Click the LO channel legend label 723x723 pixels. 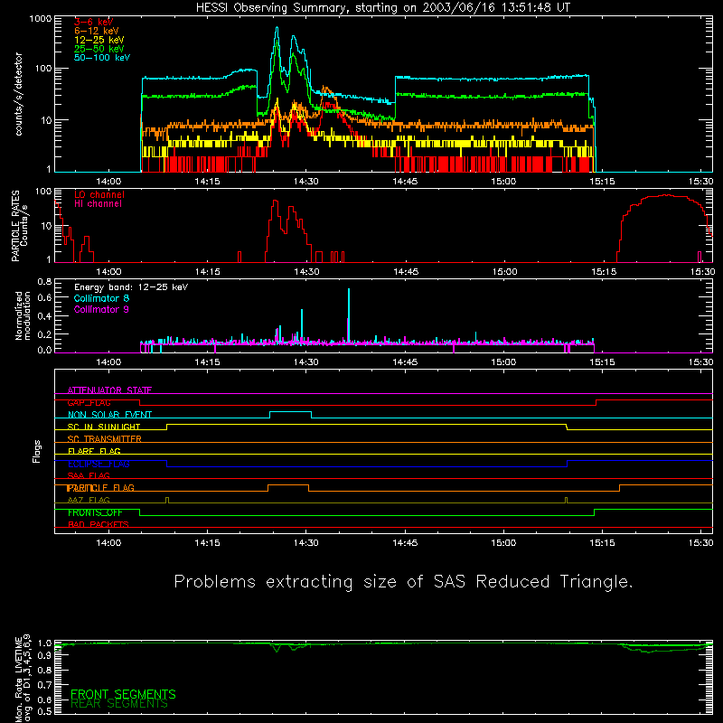(x=99, y=194)
